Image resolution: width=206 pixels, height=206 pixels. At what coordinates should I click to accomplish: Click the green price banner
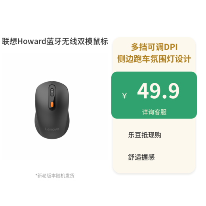click(154, 95)
